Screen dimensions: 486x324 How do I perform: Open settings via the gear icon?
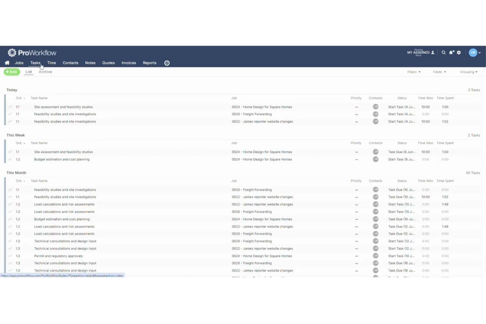point(459,53)
